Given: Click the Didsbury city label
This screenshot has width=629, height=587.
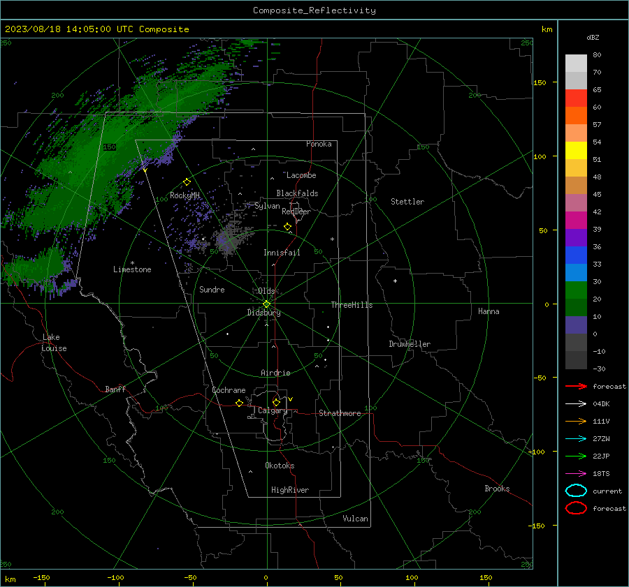Looking at the screenshot, I should point(263,313).
